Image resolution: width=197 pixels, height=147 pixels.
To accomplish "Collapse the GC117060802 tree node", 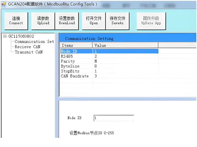I will 5,36.
